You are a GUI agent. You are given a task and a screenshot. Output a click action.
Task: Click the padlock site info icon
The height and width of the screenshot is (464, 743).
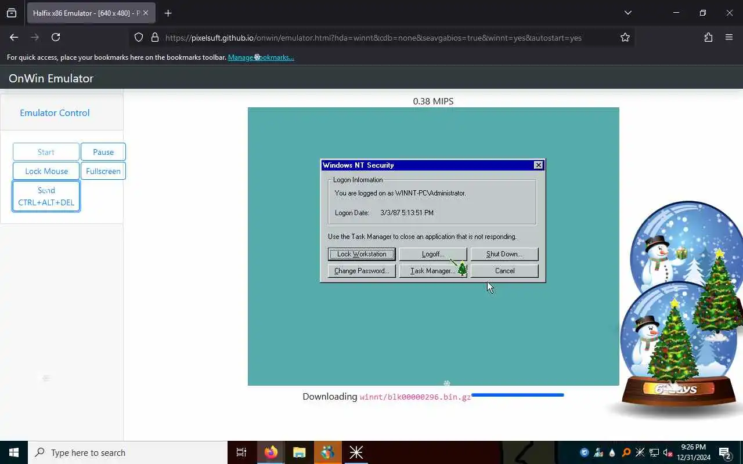155,37
